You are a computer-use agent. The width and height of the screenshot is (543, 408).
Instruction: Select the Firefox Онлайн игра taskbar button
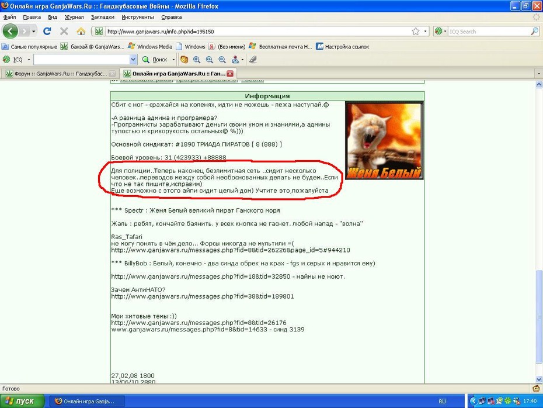pyautogui.click(x=86, y=402)
